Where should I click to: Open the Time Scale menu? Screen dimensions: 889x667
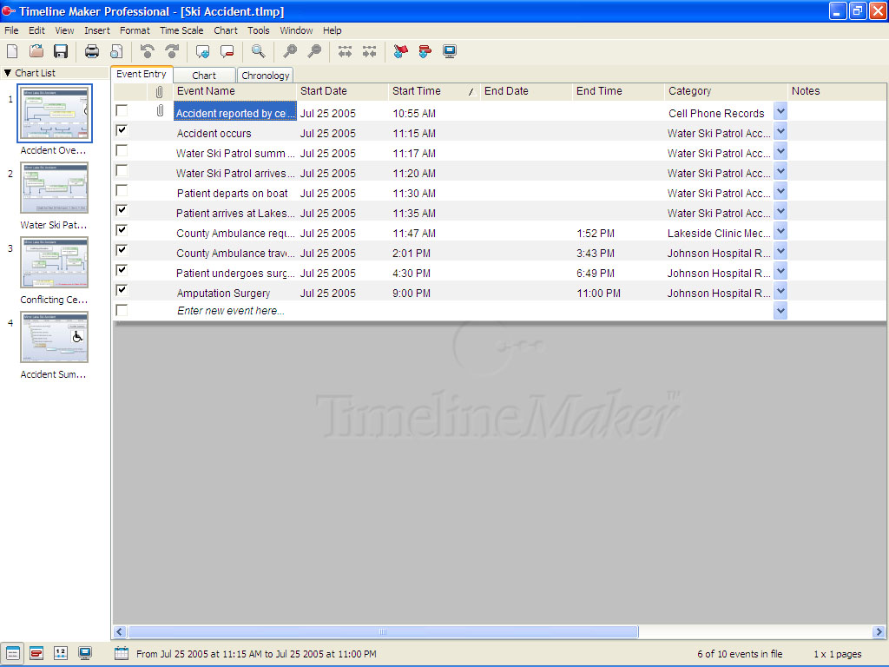pos(181,30)
